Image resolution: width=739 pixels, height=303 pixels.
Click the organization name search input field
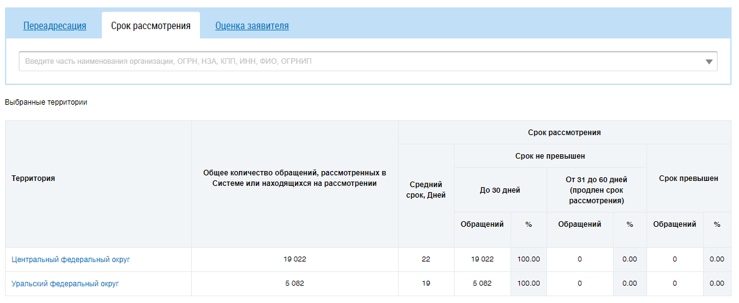click(360, 61)
